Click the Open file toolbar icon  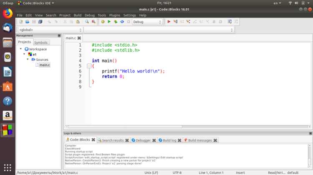click(x=28, y=22)
